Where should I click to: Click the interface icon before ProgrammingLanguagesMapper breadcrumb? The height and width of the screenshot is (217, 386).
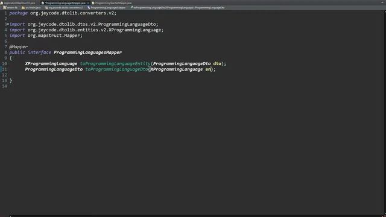point(89,8)
